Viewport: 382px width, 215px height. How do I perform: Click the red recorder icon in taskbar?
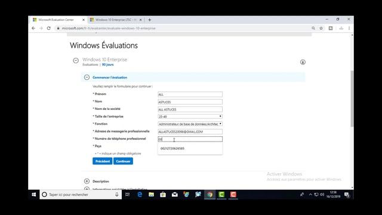tap(233, 195)
